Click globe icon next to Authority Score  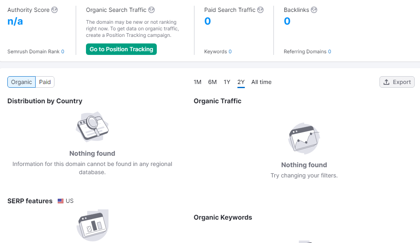[54, 10]
